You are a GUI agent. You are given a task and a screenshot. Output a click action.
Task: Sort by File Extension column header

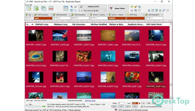coord(79,24)
